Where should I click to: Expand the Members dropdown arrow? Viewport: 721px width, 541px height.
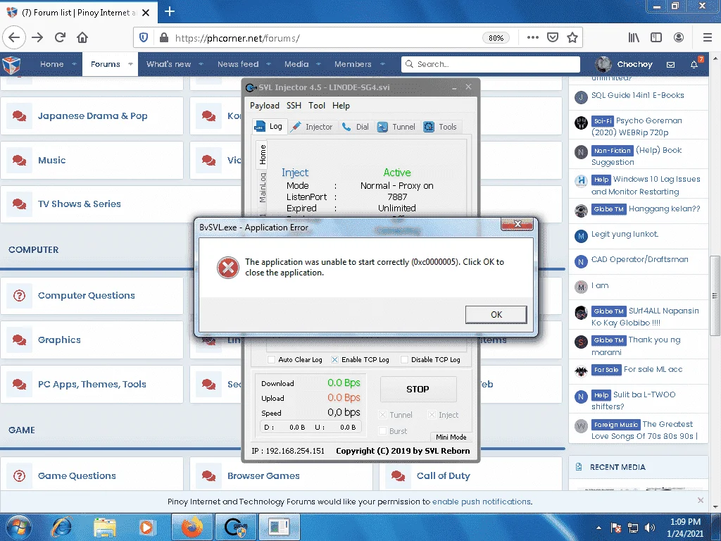click(x=382, y=64)
